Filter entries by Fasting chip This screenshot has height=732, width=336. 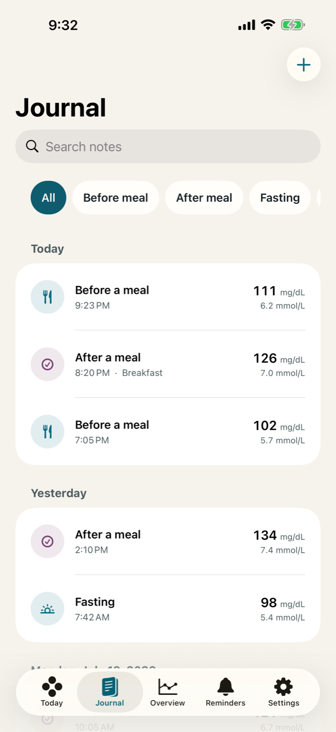[x=280, y=198]
